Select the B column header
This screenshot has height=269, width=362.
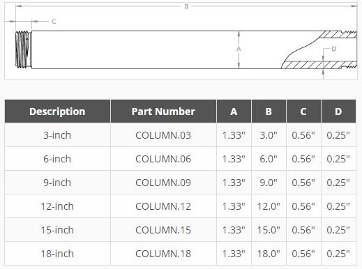(x=269, y=112)
